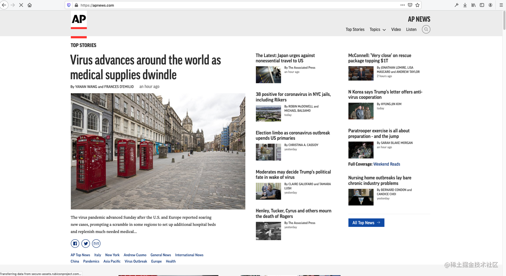Click the Asia Pacific tag
The image size is (506, 276).
pyautogui.click(x=112, y=261)
